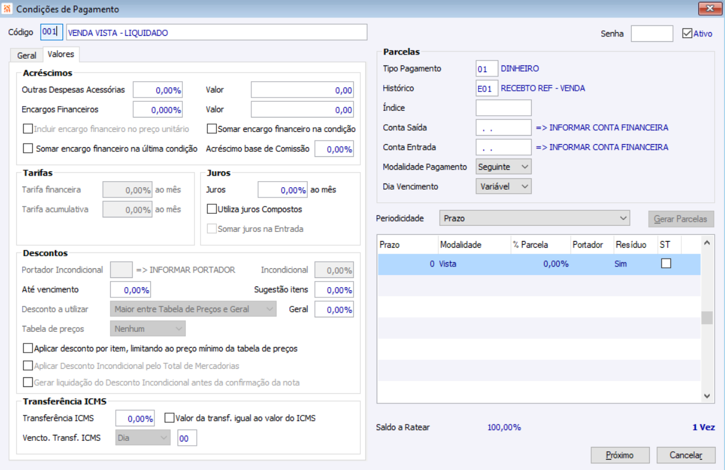Check Valor da transf. igual ao valor do ICMS
The image size is (725, 470).
point(169,418)
